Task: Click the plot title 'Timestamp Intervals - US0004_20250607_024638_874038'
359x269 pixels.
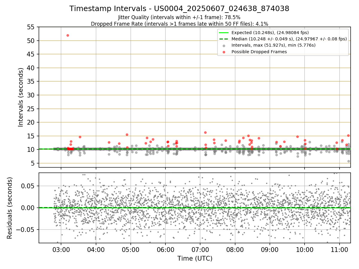Action: coord(179,9)
